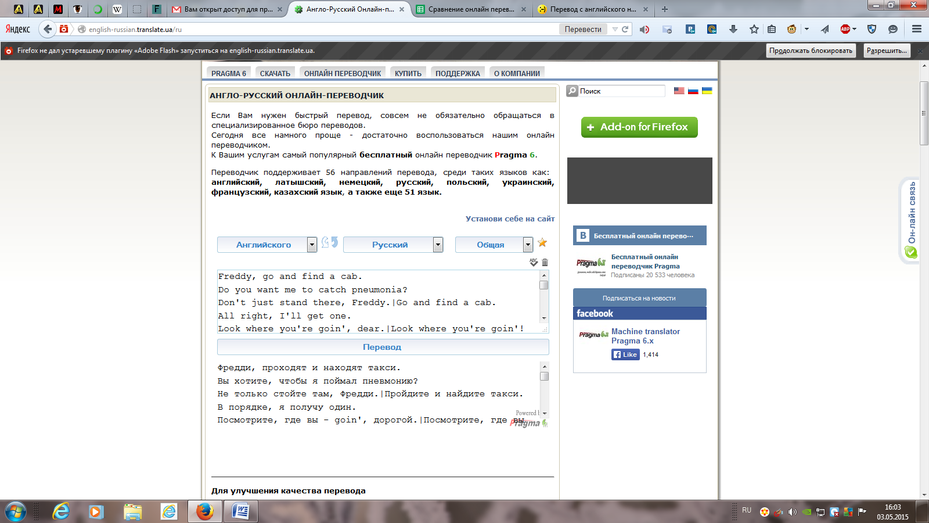Switch site language via the Russian flag

[693, 91]
